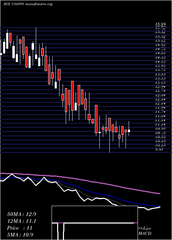
Task: Click the 14.33 price axis label
Action: [160, 58]
